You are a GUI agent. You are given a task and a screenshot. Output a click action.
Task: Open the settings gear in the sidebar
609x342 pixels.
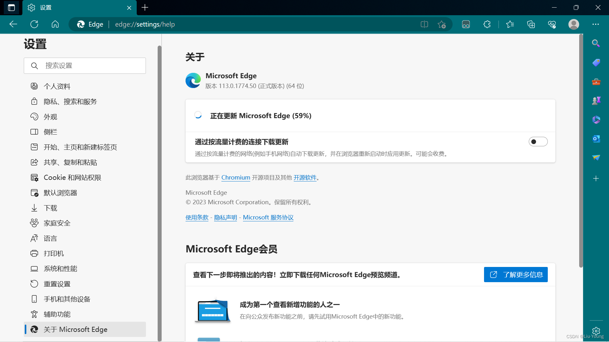[596, 331]
